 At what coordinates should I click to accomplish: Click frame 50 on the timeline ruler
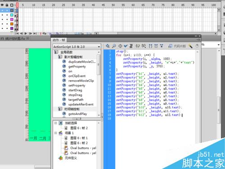[x=113, y=5]
